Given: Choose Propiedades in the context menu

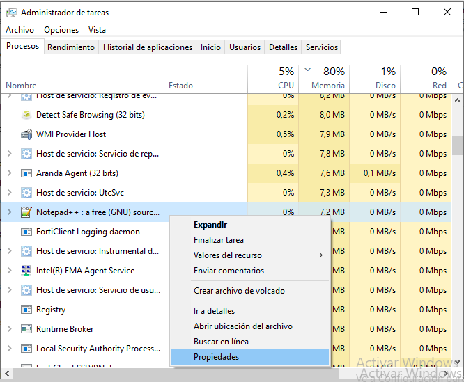Looking at the screenshot, I should (x=250, y=357).
